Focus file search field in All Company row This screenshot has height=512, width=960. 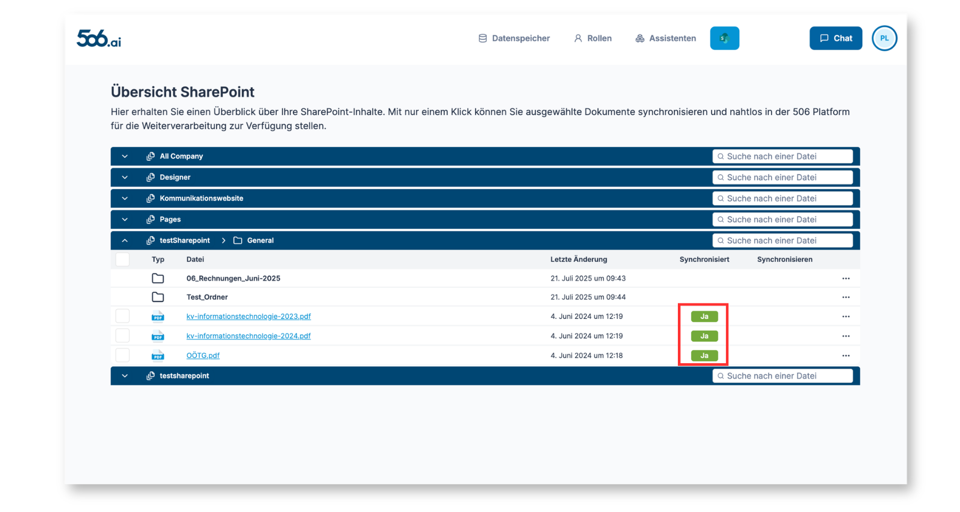point(782,156)
